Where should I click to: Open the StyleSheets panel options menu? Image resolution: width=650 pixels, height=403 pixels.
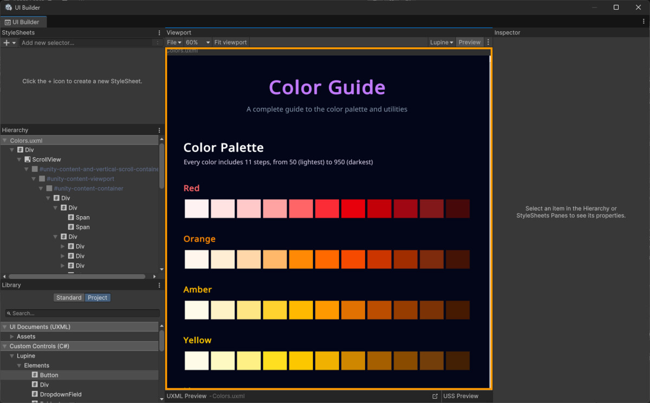coord(158,32)
